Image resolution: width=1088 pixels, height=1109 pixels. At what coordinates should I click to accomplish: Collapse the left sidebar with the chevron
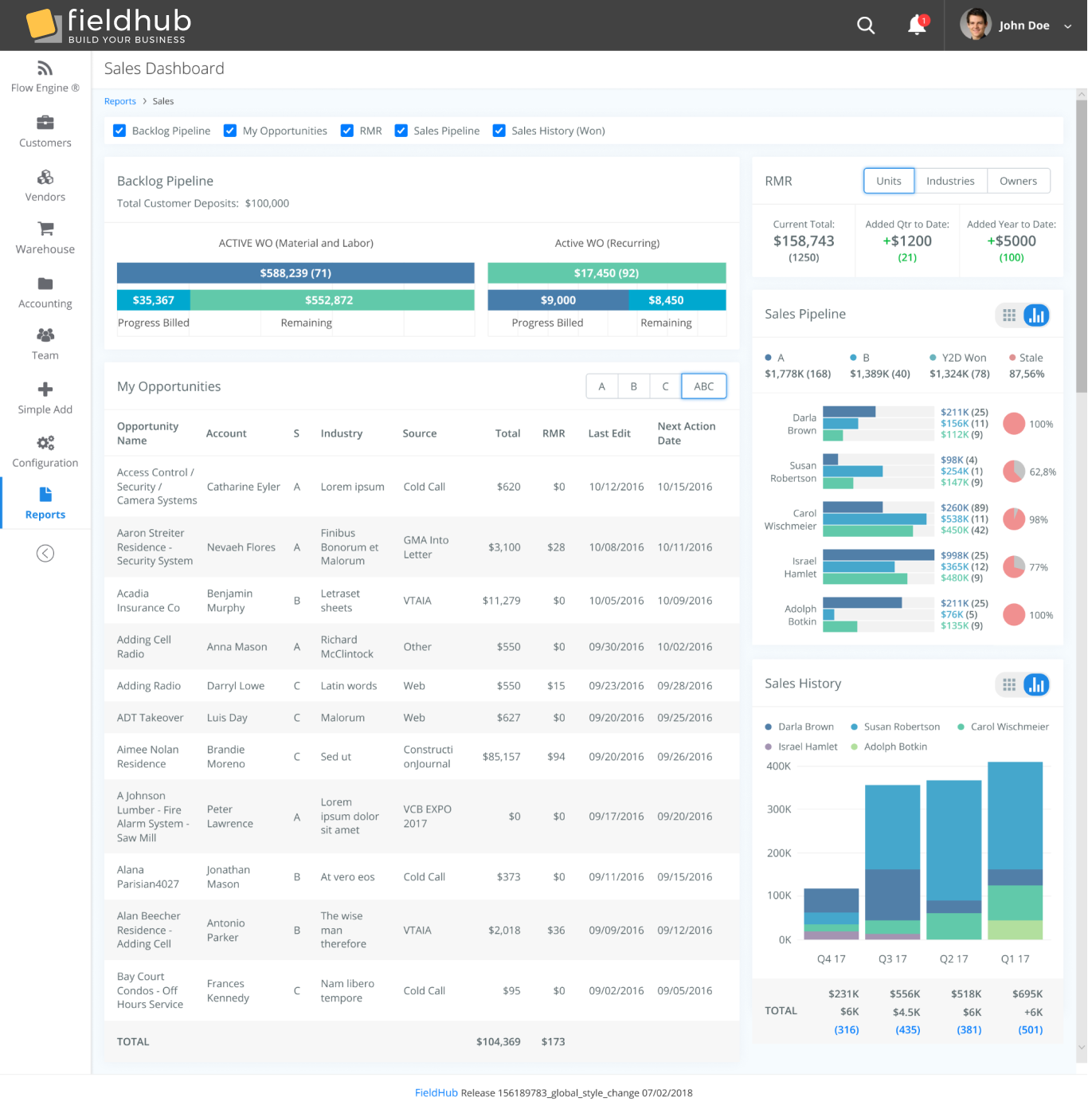pos(45,552)
